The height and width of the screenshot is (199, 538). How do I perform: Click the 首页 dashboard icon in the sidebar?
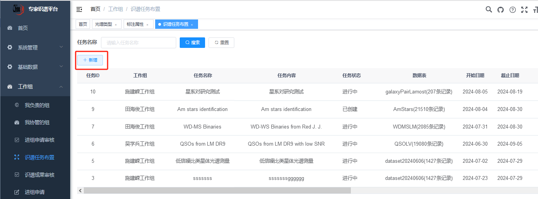(x=10, y=28)
